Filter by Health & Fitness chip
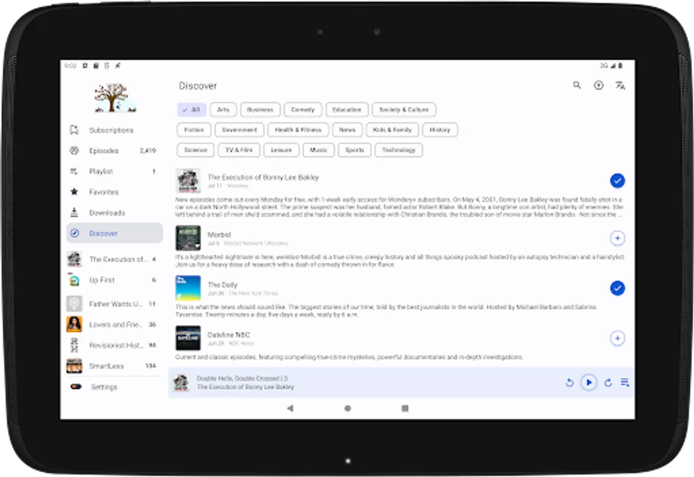 [298, 130]
